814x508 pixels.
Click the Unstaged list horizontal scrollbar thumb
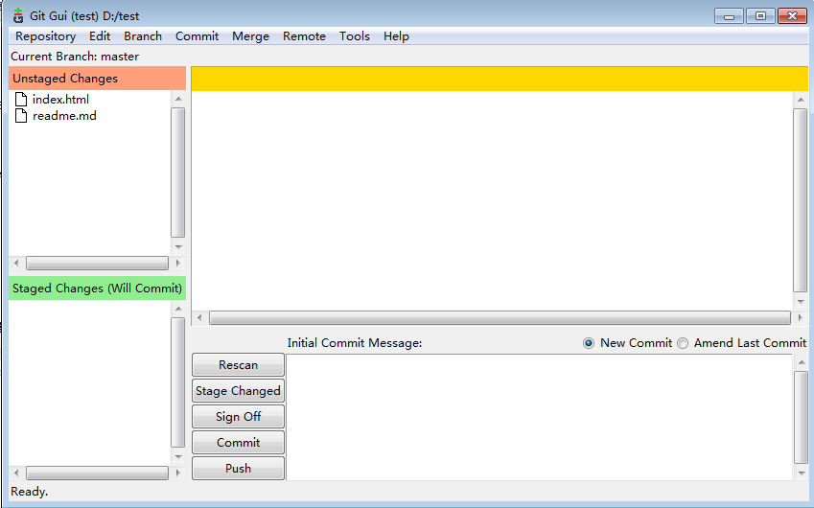97,263
